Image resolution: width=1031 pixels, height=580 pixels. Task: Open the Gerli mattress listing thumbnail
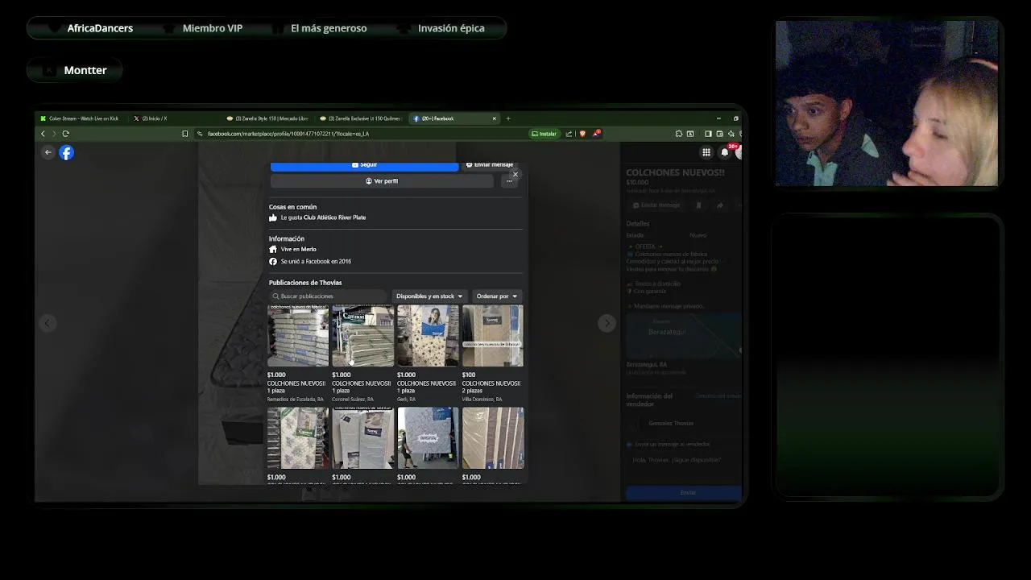click(428, 336)
